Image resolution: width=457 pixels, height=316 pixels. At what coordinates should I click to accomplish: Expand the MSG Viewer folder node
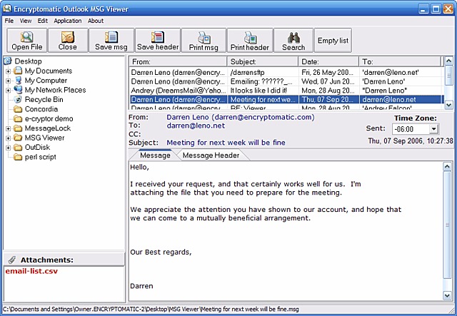pyautogui.click(x=8, y=138)
